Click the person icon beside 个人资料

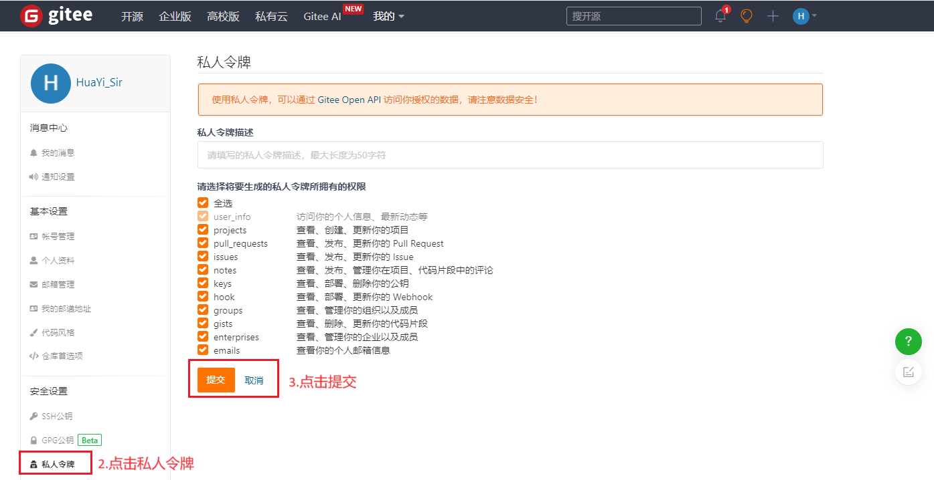tap(34, 261)
